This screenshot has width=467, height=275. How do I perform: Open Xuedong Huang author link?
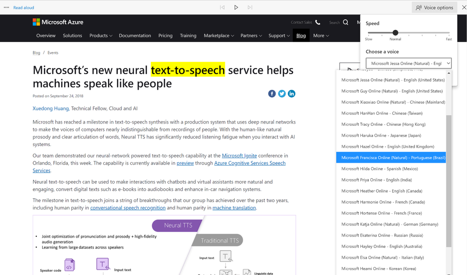[x=50, y=109]
